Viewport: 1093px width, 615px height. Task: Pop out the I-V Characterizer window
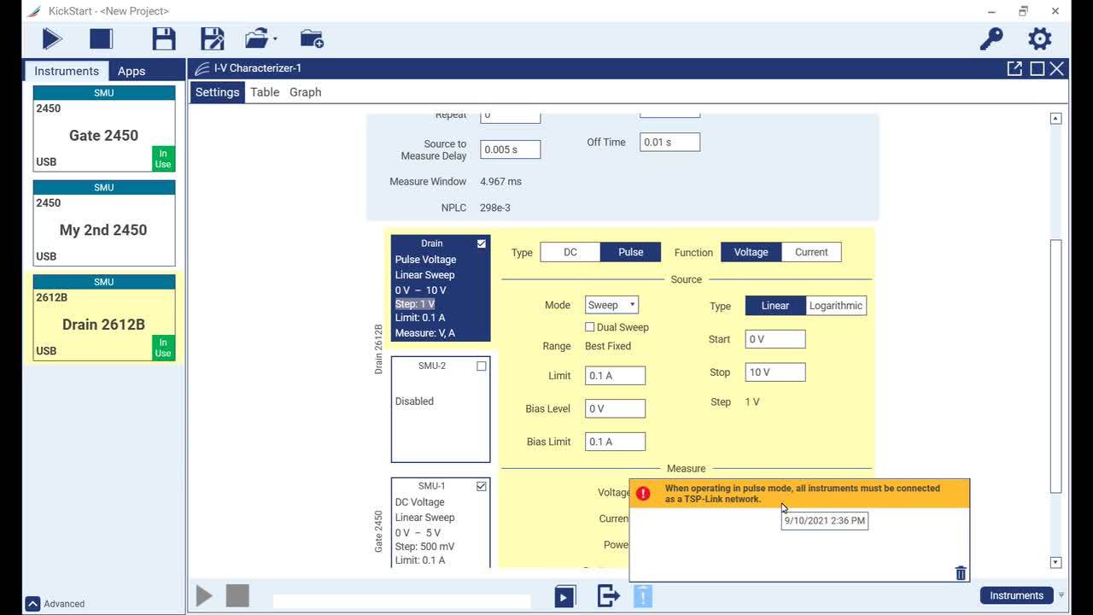[1014, 68]
